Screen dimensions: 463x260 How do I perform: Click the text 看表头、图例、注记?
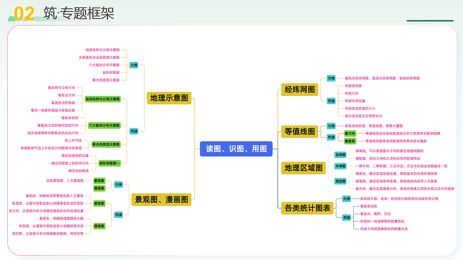[x=375, y=214]
